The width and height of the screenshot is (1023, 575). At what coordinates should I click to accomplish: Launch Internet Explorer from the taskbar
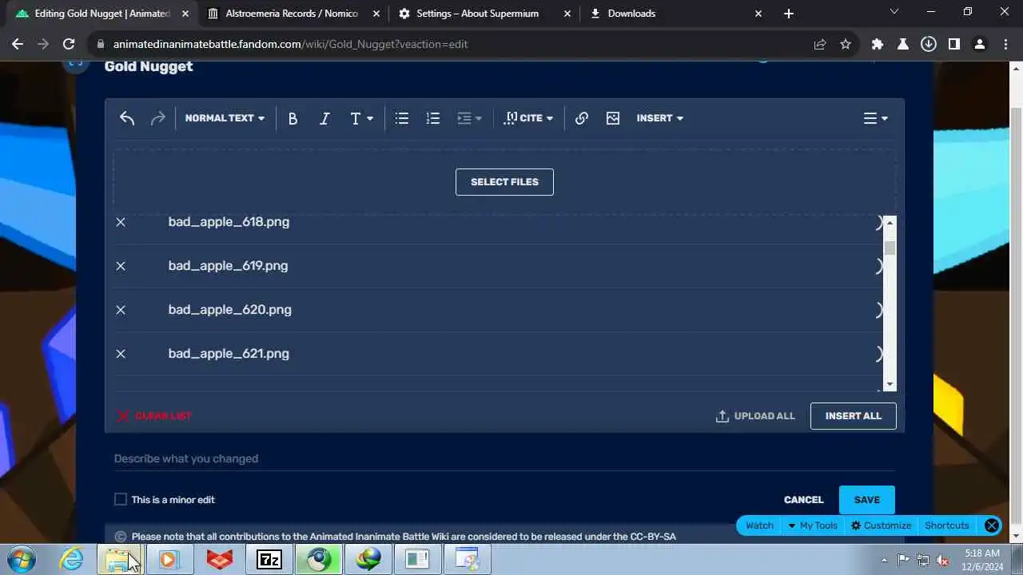[x=72, y=560]
